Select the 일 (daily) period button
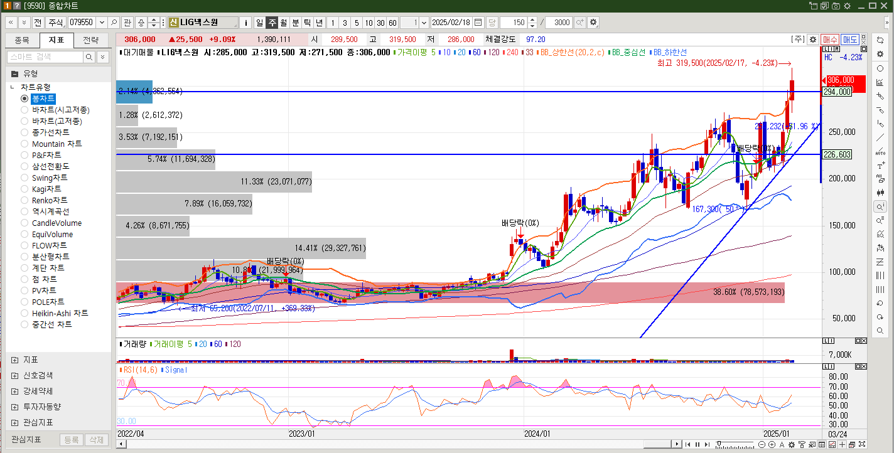894x453 pixels. tap(259, 22)
